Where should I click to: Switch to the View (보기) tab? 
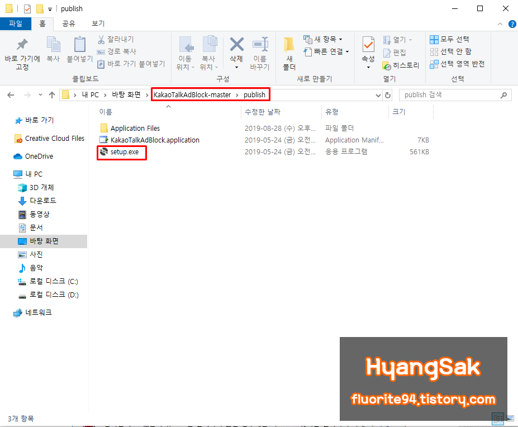click(x=98, y=24)
